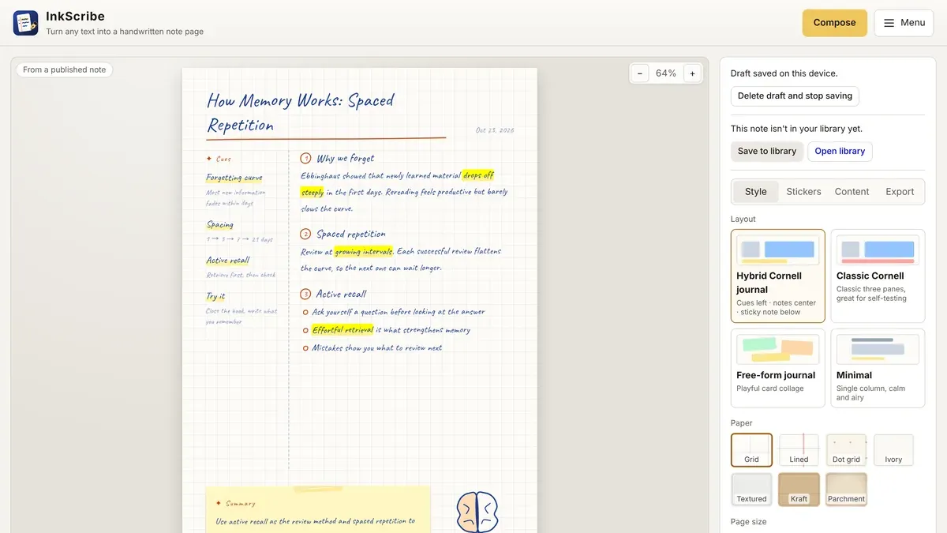Click the brain sticker on the page
This screenshot has height=533, width=947.
[477, 512]
